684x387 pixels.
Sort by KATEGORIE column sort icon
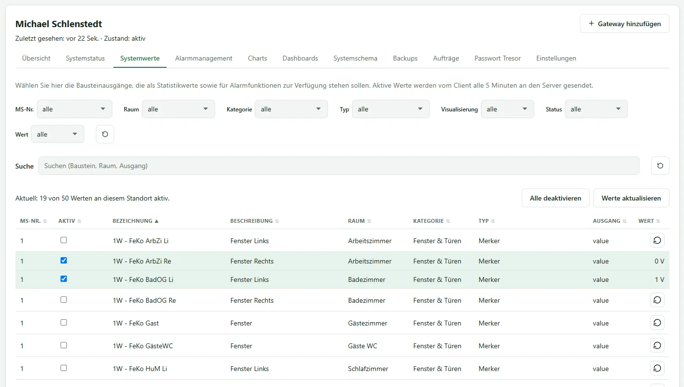tap(448, 221)
